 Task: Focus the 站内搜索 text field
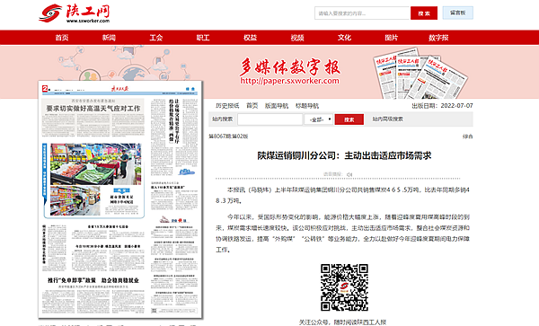pos(269,119)
